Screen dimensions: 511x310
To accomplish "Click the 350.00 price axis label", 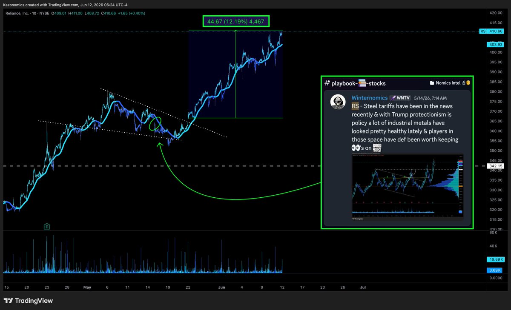I will 496,151.
